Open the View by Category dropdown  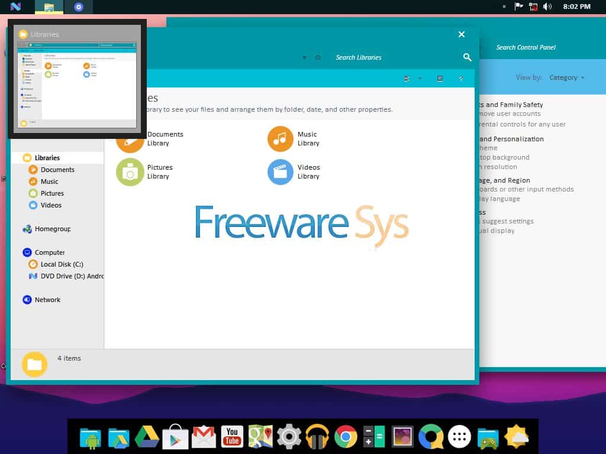point(566,77)
